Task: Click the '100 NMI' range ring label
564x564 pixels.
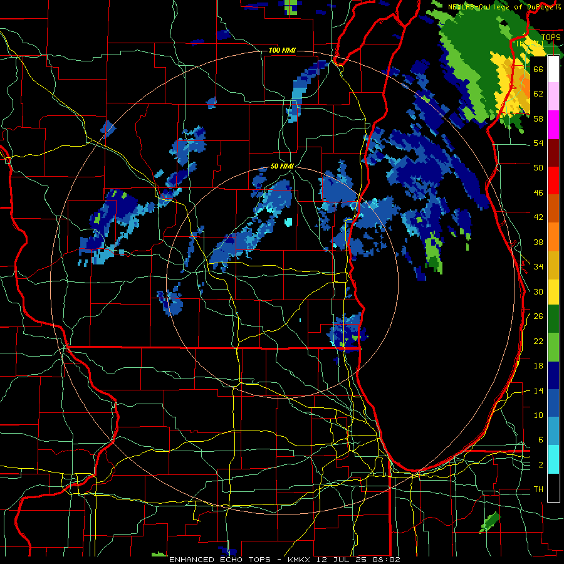Action: point(282,50)
